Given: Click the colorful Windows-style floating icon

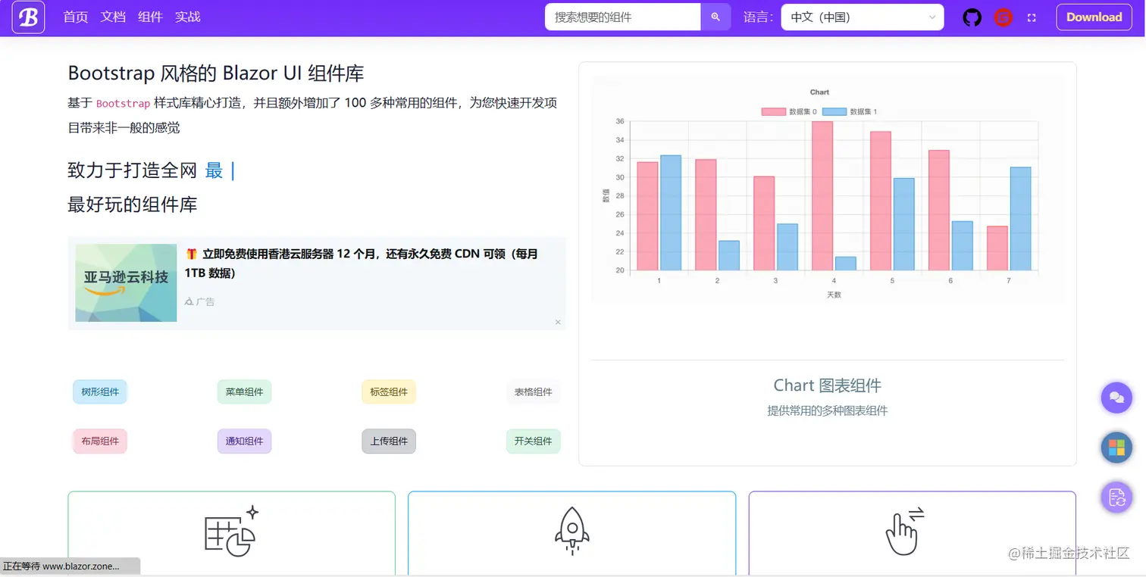Looking at the screenshot, I should pyautogui.click(x=1116, y=447).
